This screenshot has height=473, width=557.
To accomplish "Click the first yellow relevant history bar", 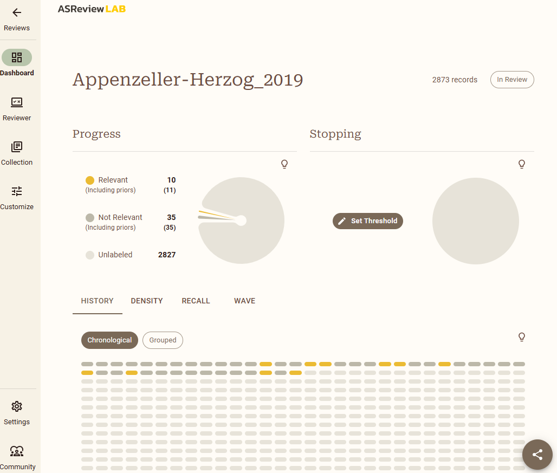I will 265,364.
